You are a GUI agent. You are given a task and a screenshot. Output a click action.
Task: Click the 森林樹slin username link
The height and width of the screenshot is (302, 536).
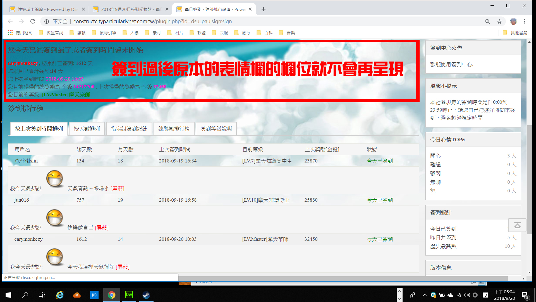[x=26, y=161]
